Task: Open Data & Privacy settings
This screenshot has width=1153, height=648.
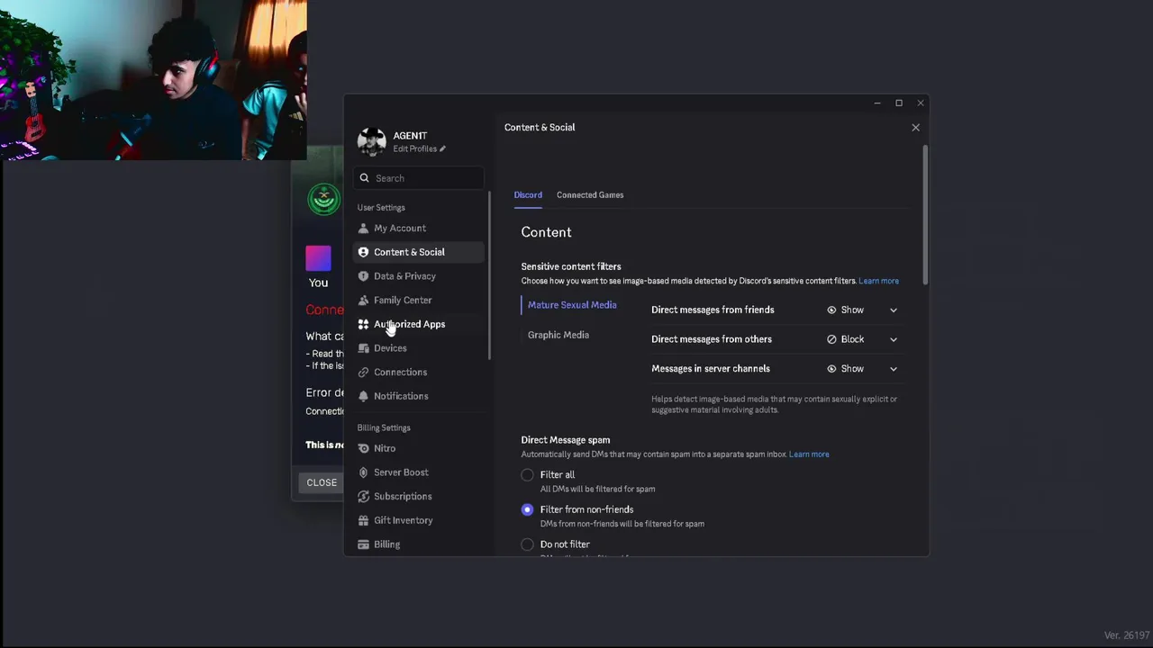Action: pyautogui.click(x=418, y=276)
